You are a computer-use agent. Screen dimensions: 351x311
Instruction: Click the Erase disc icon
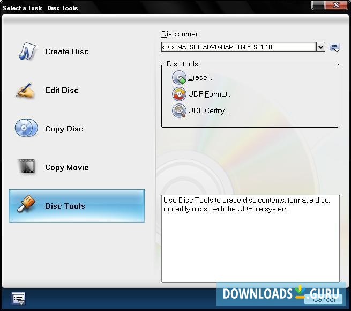point(179,78)
